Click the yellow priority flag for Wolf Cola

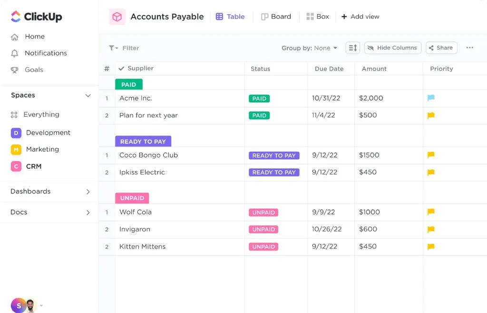click(431, 212)
